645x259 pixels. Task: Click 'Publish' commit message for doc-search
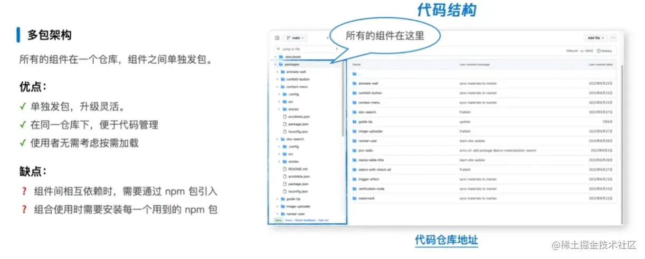464,112
